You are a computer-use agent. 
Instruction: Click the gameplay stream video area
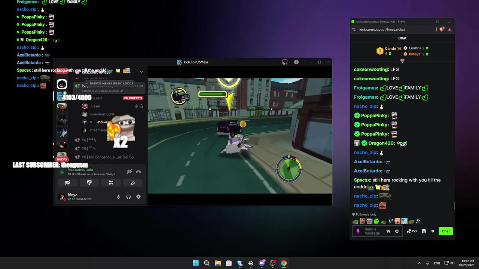click(x=240, y=136)
